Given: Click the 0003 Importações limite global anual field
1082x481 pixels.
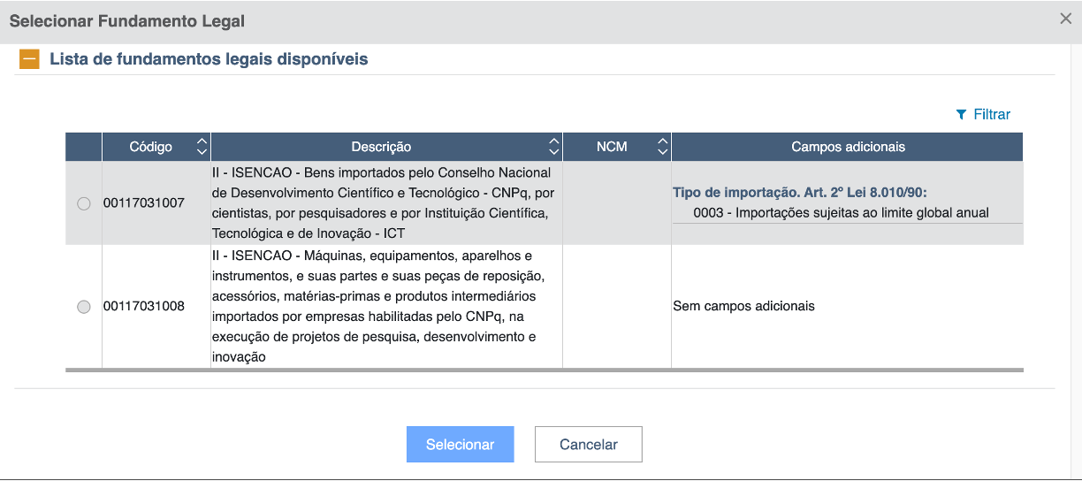Looking at the screenshot, I should (x=841, y=212).
